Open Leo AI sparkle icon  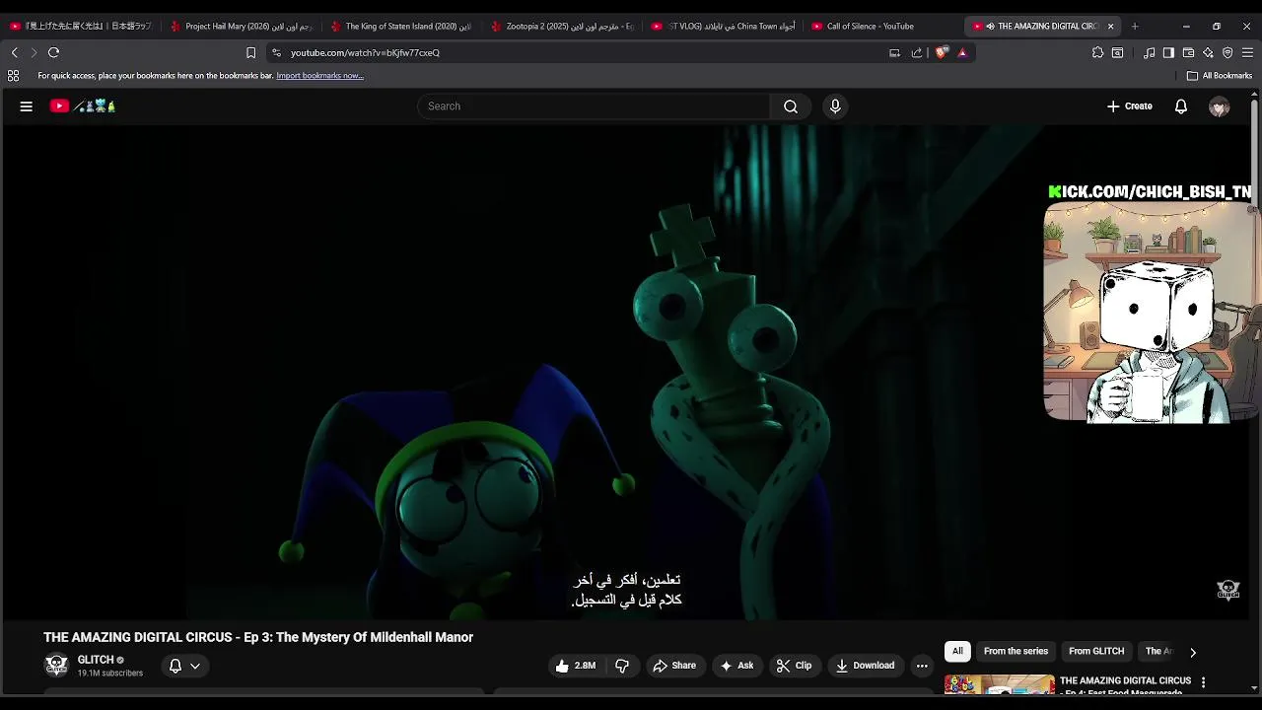(x=1208, y=53)
